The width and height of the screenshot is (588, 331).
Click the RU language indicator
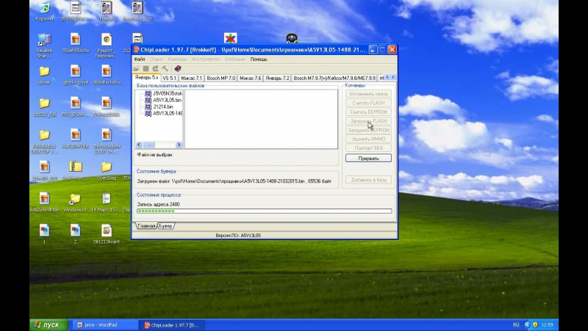pos(516,324)
